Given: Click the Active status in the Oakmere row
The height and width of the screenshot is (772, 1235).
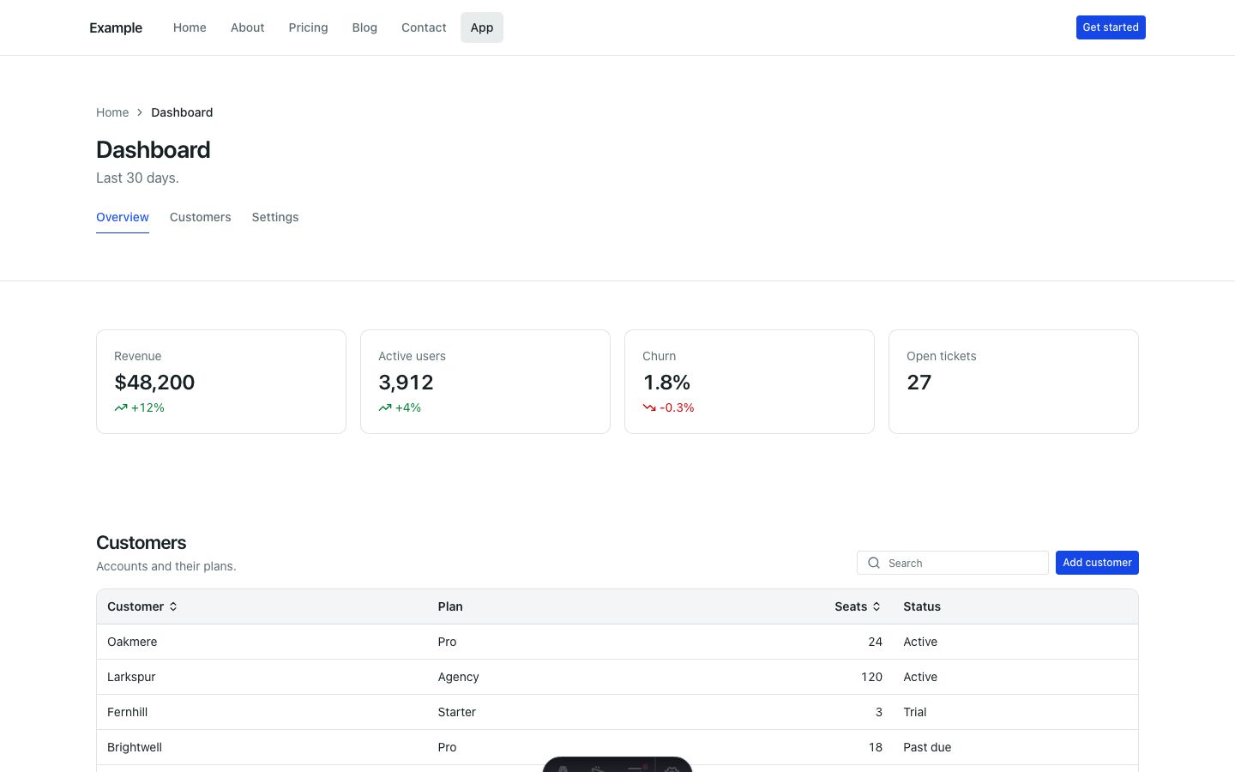Looking at the screenshot, I should [920, 642].
